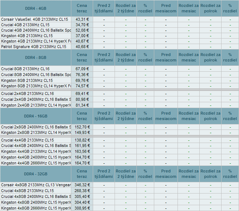Click the 67,09 € price cell

tap(82, 69)
